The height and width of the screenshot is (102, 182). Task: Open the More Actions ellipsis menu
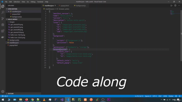click(179, 6)
